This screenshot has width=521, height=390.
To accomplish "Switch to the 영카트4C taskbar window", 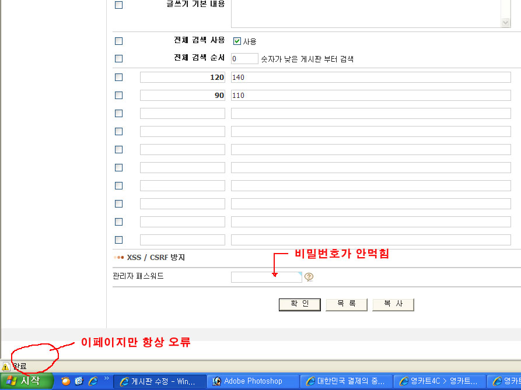I will tap(440, 381).
